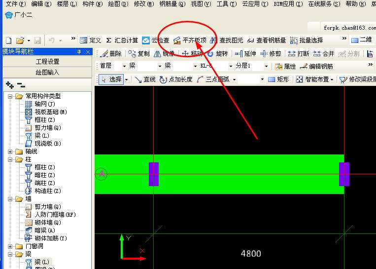Pick 直线 line drawing tool
This screenshot has width=376, height=269.
[x=145, y=79]
